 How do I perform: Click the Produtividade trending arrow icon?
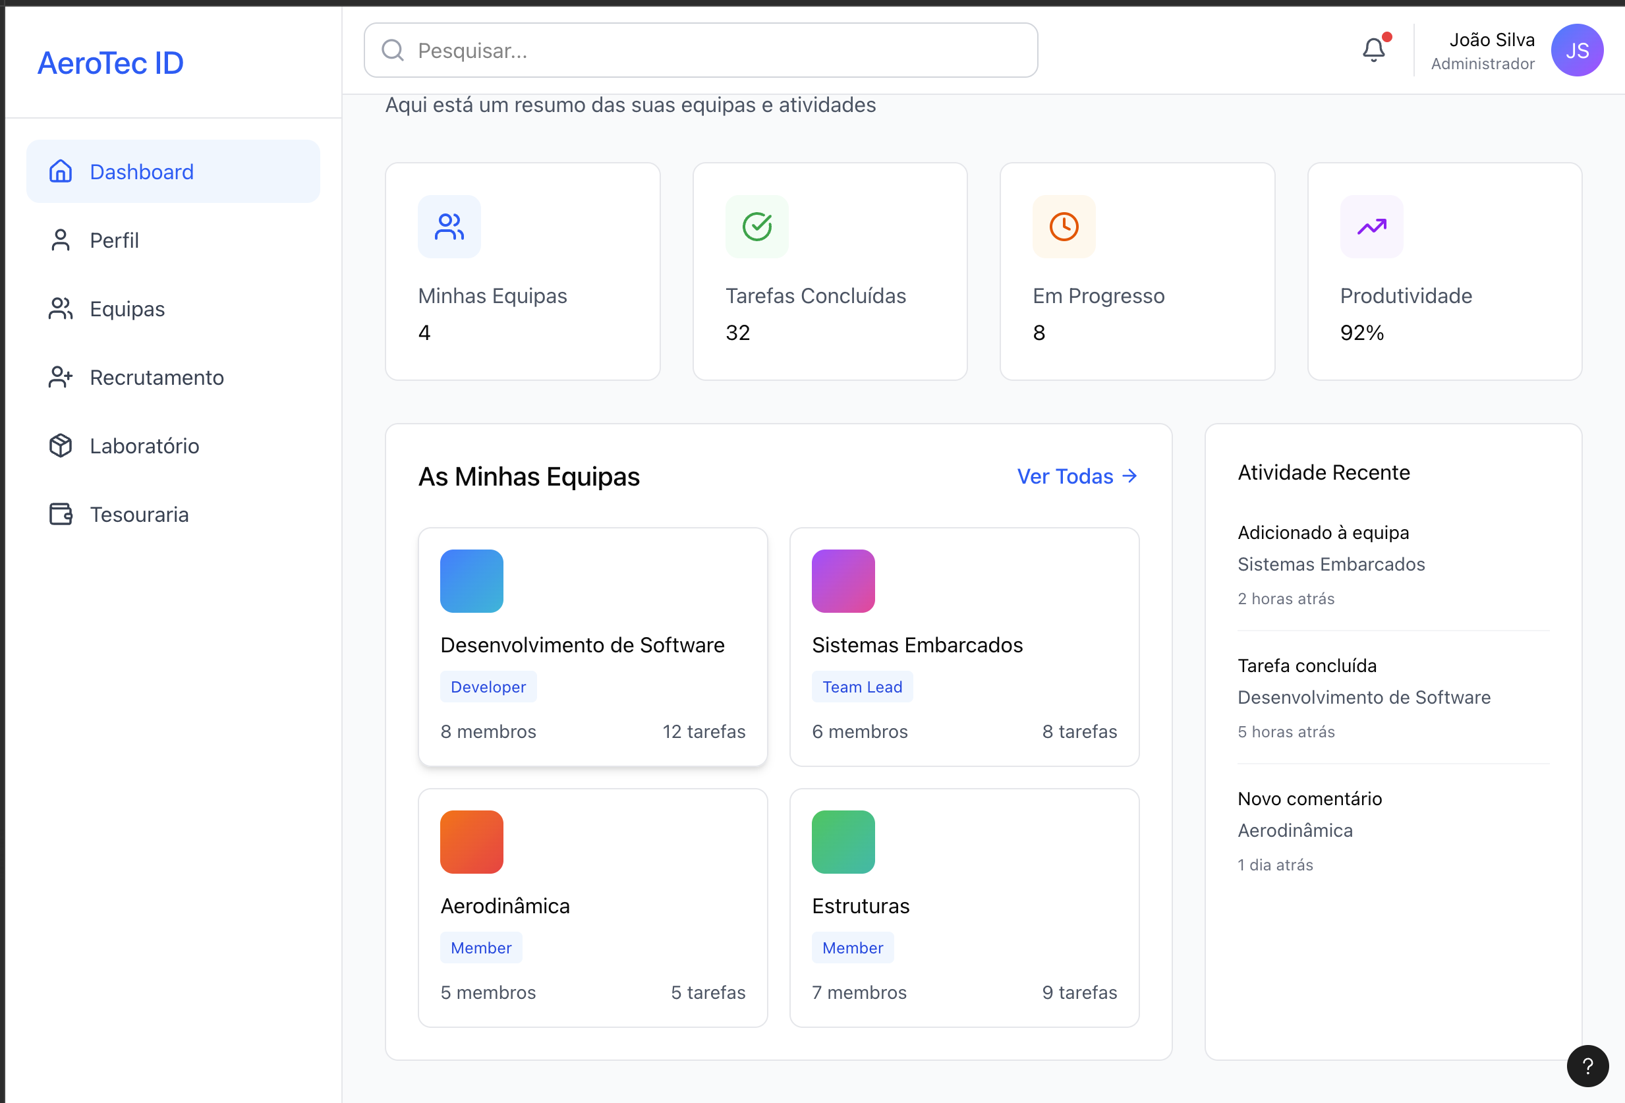tap(1371, 227)
